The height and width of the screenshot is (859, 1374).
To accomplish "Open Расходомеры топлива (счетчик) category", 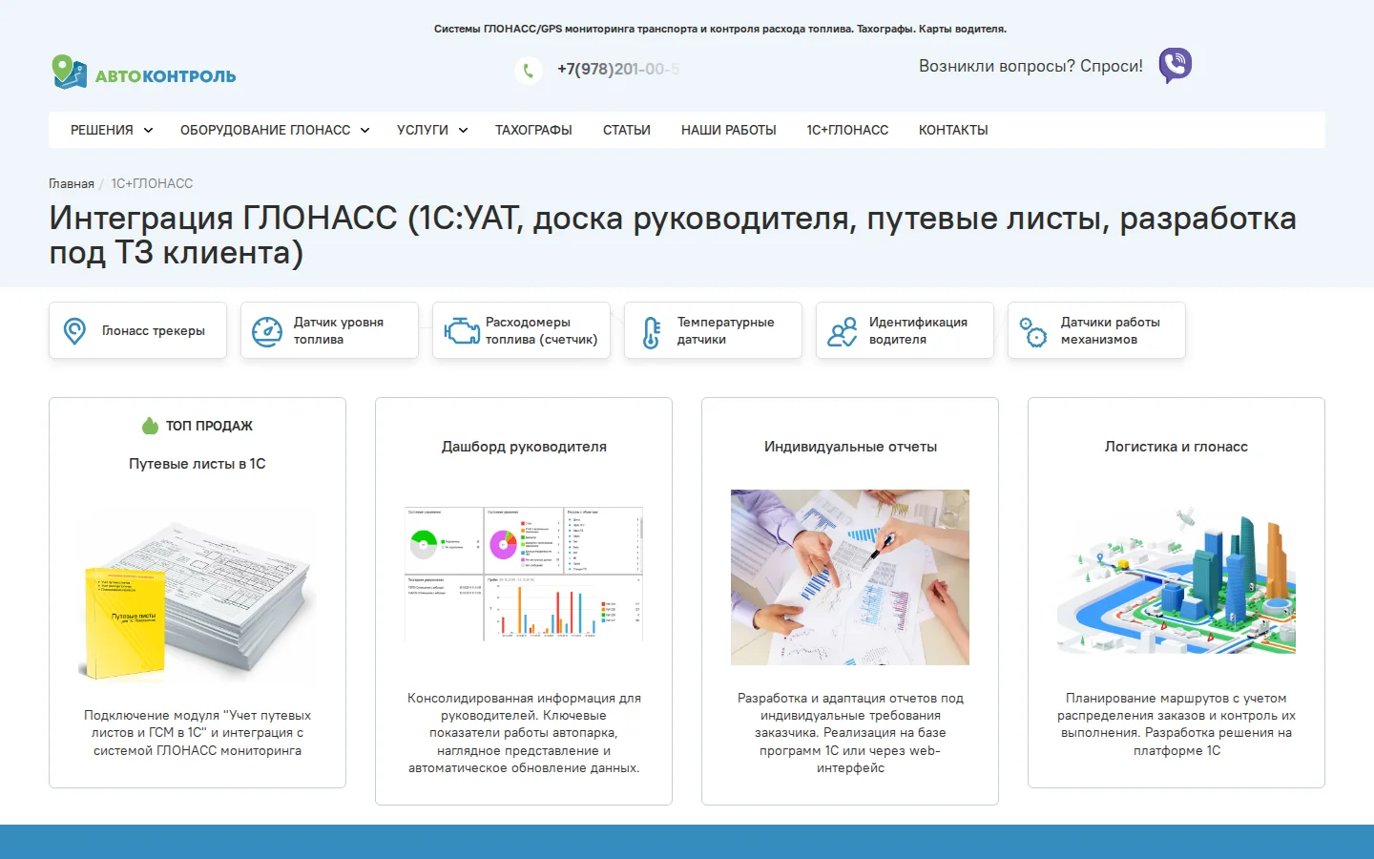I will pyautogui.click(x=521, y=330).
